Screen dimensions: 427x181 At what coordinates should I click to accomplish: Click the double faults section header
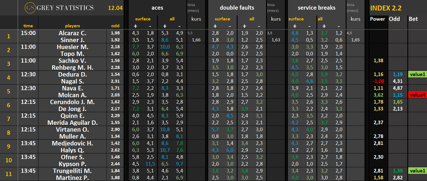coord(237,8)
